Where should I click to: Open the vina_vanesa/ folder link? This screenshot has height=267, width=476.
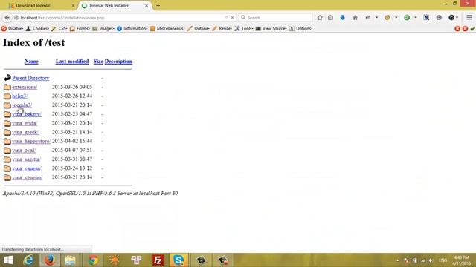[x=27, y=168]
